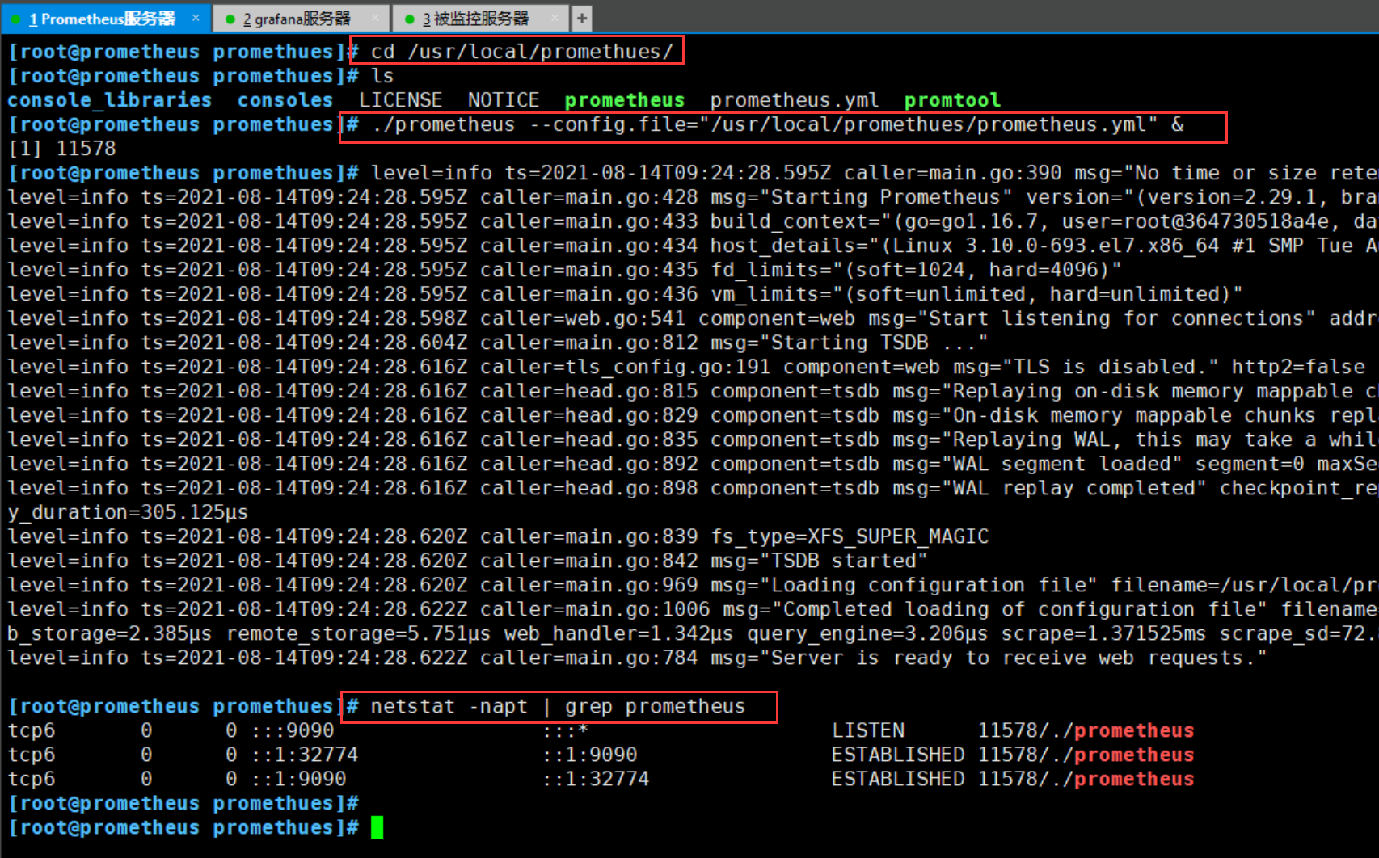Click the green 'promtool' file name
The image size is (1379, 858).
(952, 100)
